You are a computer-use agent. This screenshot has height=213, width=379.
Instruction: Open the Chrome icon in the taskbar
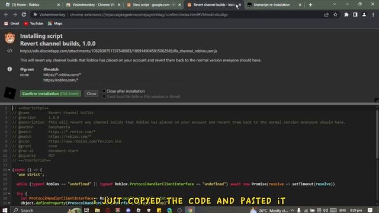point(190,210)
